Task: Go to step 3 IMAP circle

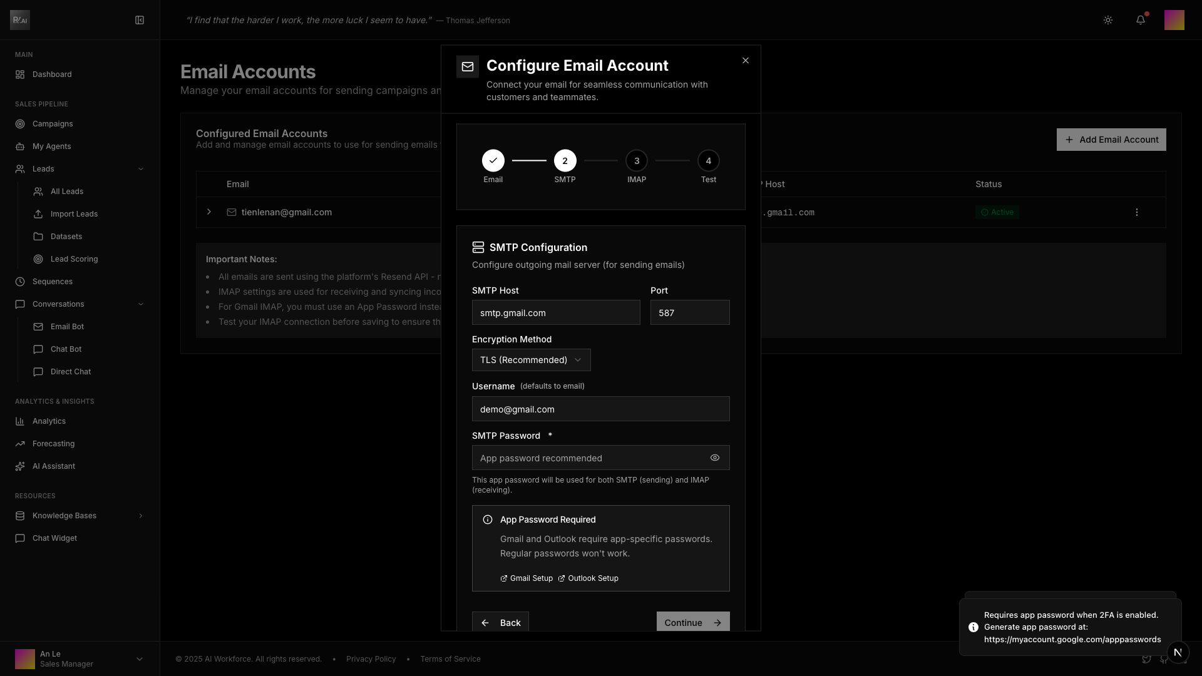Action: tap(637, 161)
